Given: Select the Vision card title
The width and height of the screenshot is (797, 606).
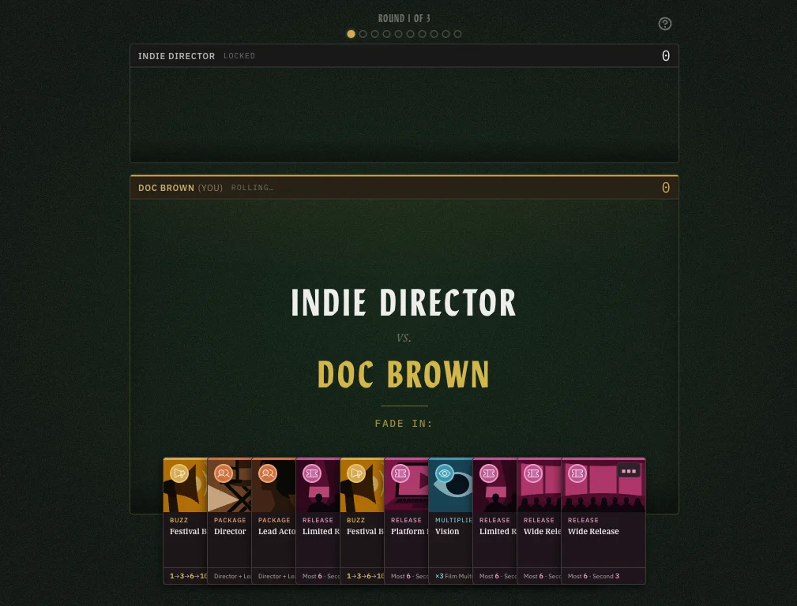Looking at the screenshot, I should coord(447,531).
